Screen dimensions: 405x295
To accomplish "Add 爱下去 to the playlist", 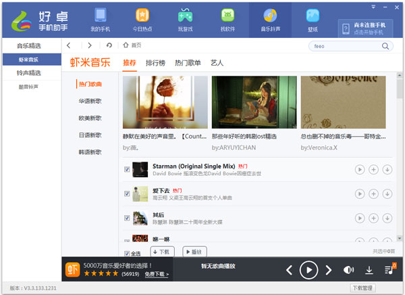I will tap(373, 194).
